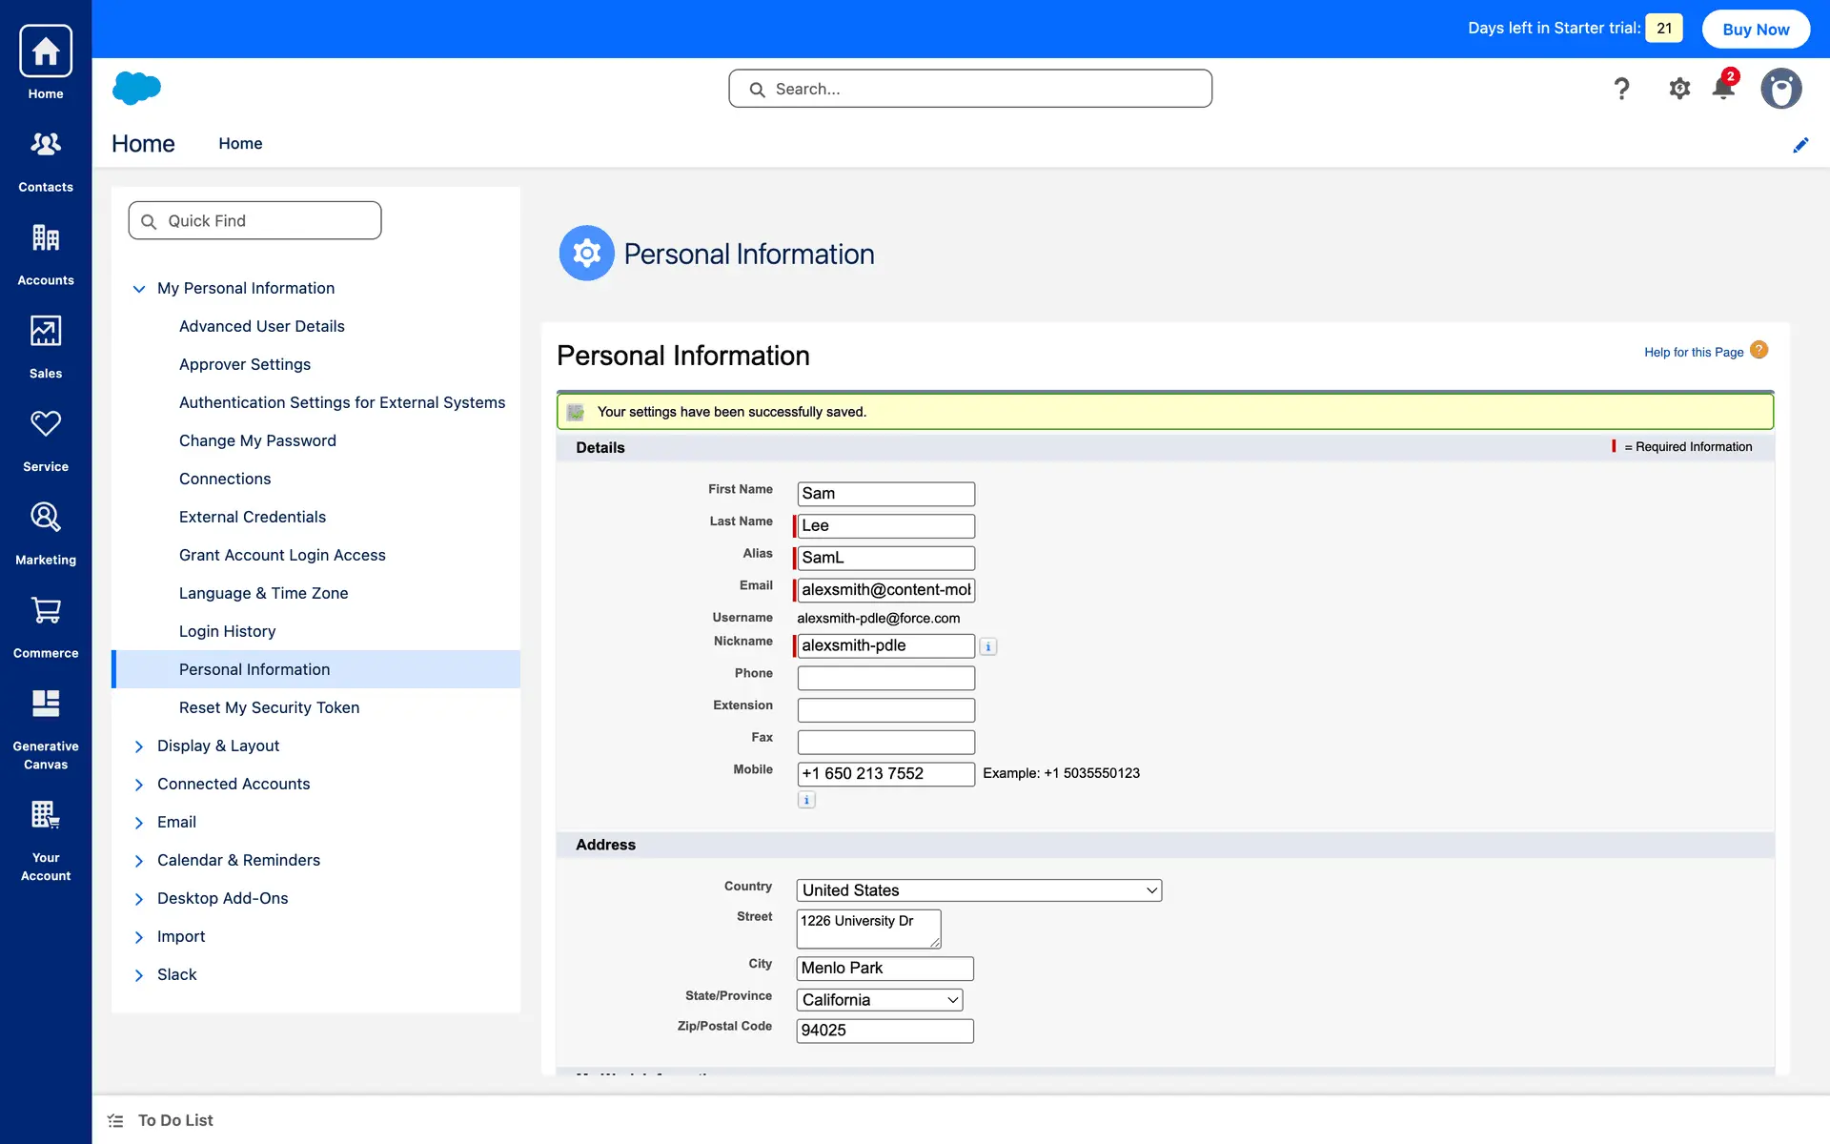Collapse My Personal Information section
The width and height of the screenshot is (1830, 1144).
[139, 289]
